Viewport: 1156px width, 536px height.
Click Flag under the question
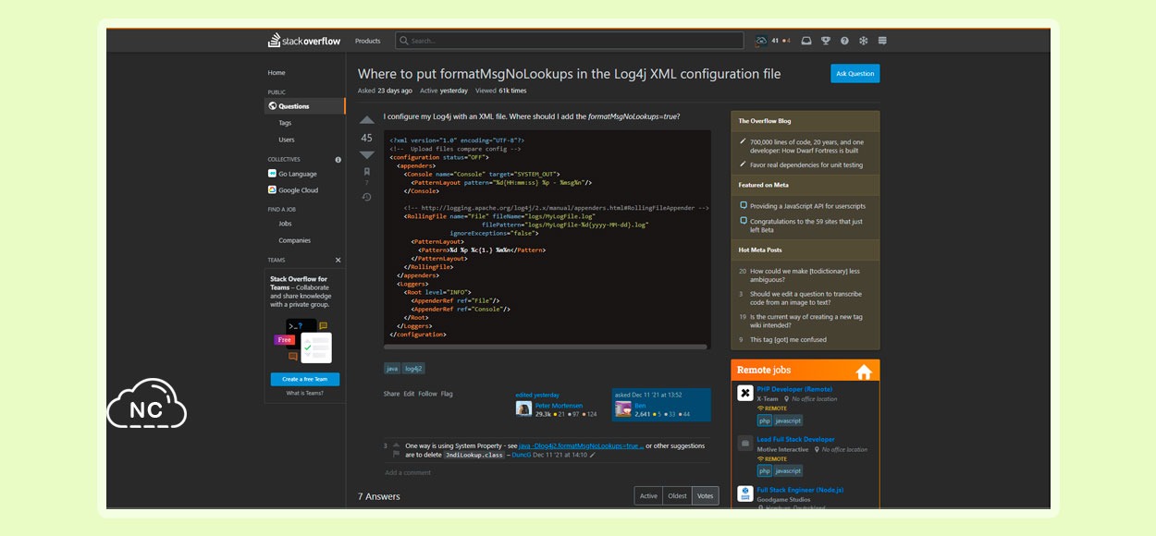point(447,394)
